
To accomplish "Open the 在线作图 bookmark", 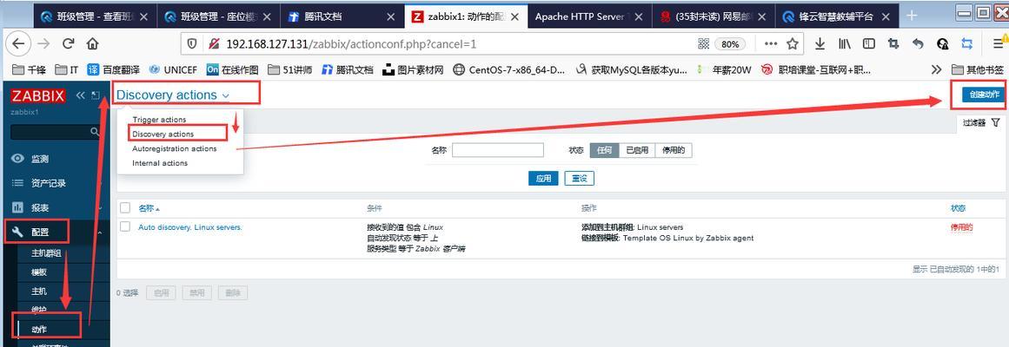I will pos(232,69).
